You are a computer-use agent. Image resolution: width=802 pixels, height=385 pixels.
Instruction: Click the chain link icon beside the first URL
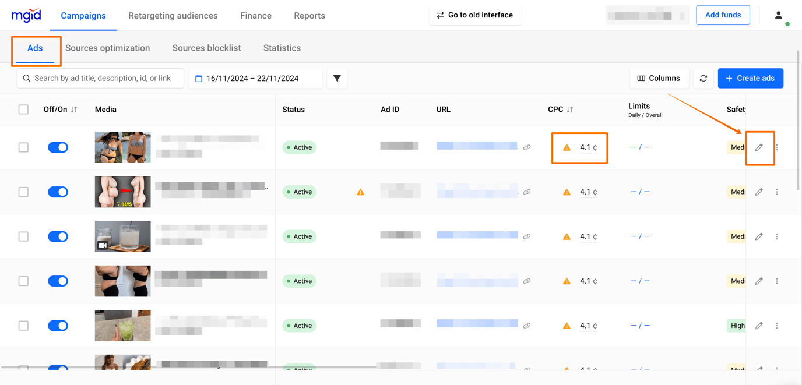tap(527, 147)
